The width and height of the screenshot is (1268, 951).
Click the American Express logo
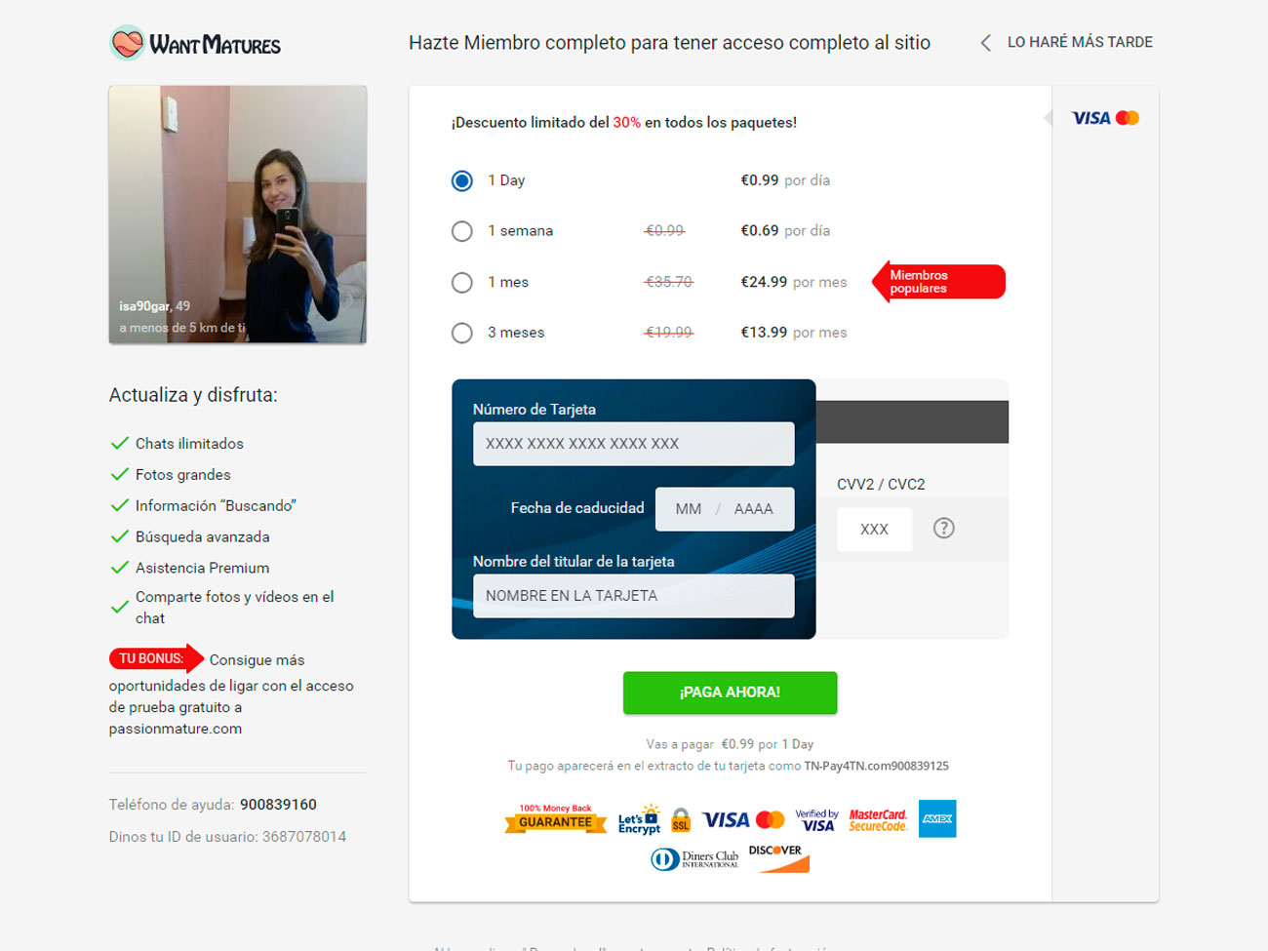(937, 818)
